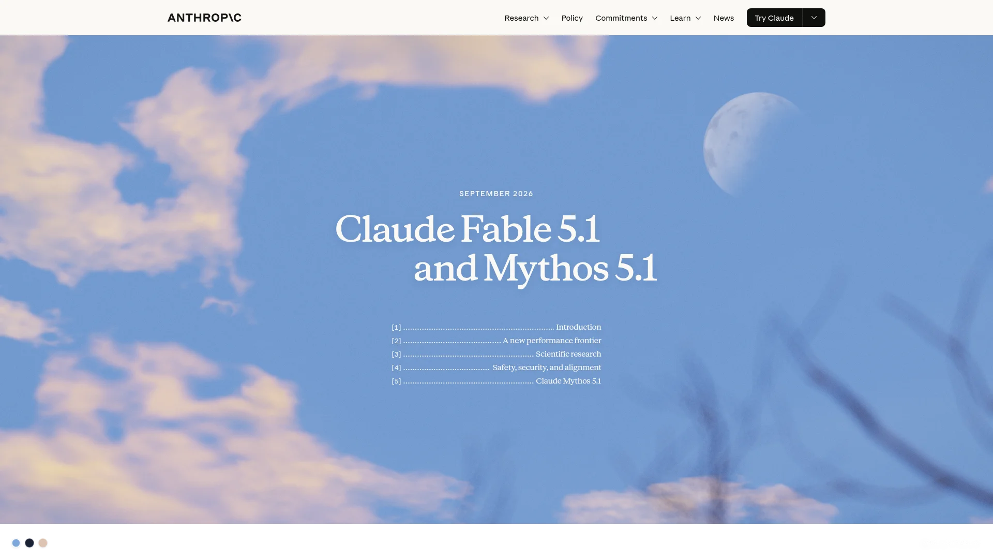
Task: Open the chevron beside Try Claude
Action: (814, 18)
